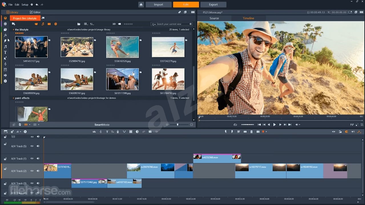Collapse the lifestyle group in the library
Image resolution: width=365 pixels, height=205 pixels.
click(13, 29)
